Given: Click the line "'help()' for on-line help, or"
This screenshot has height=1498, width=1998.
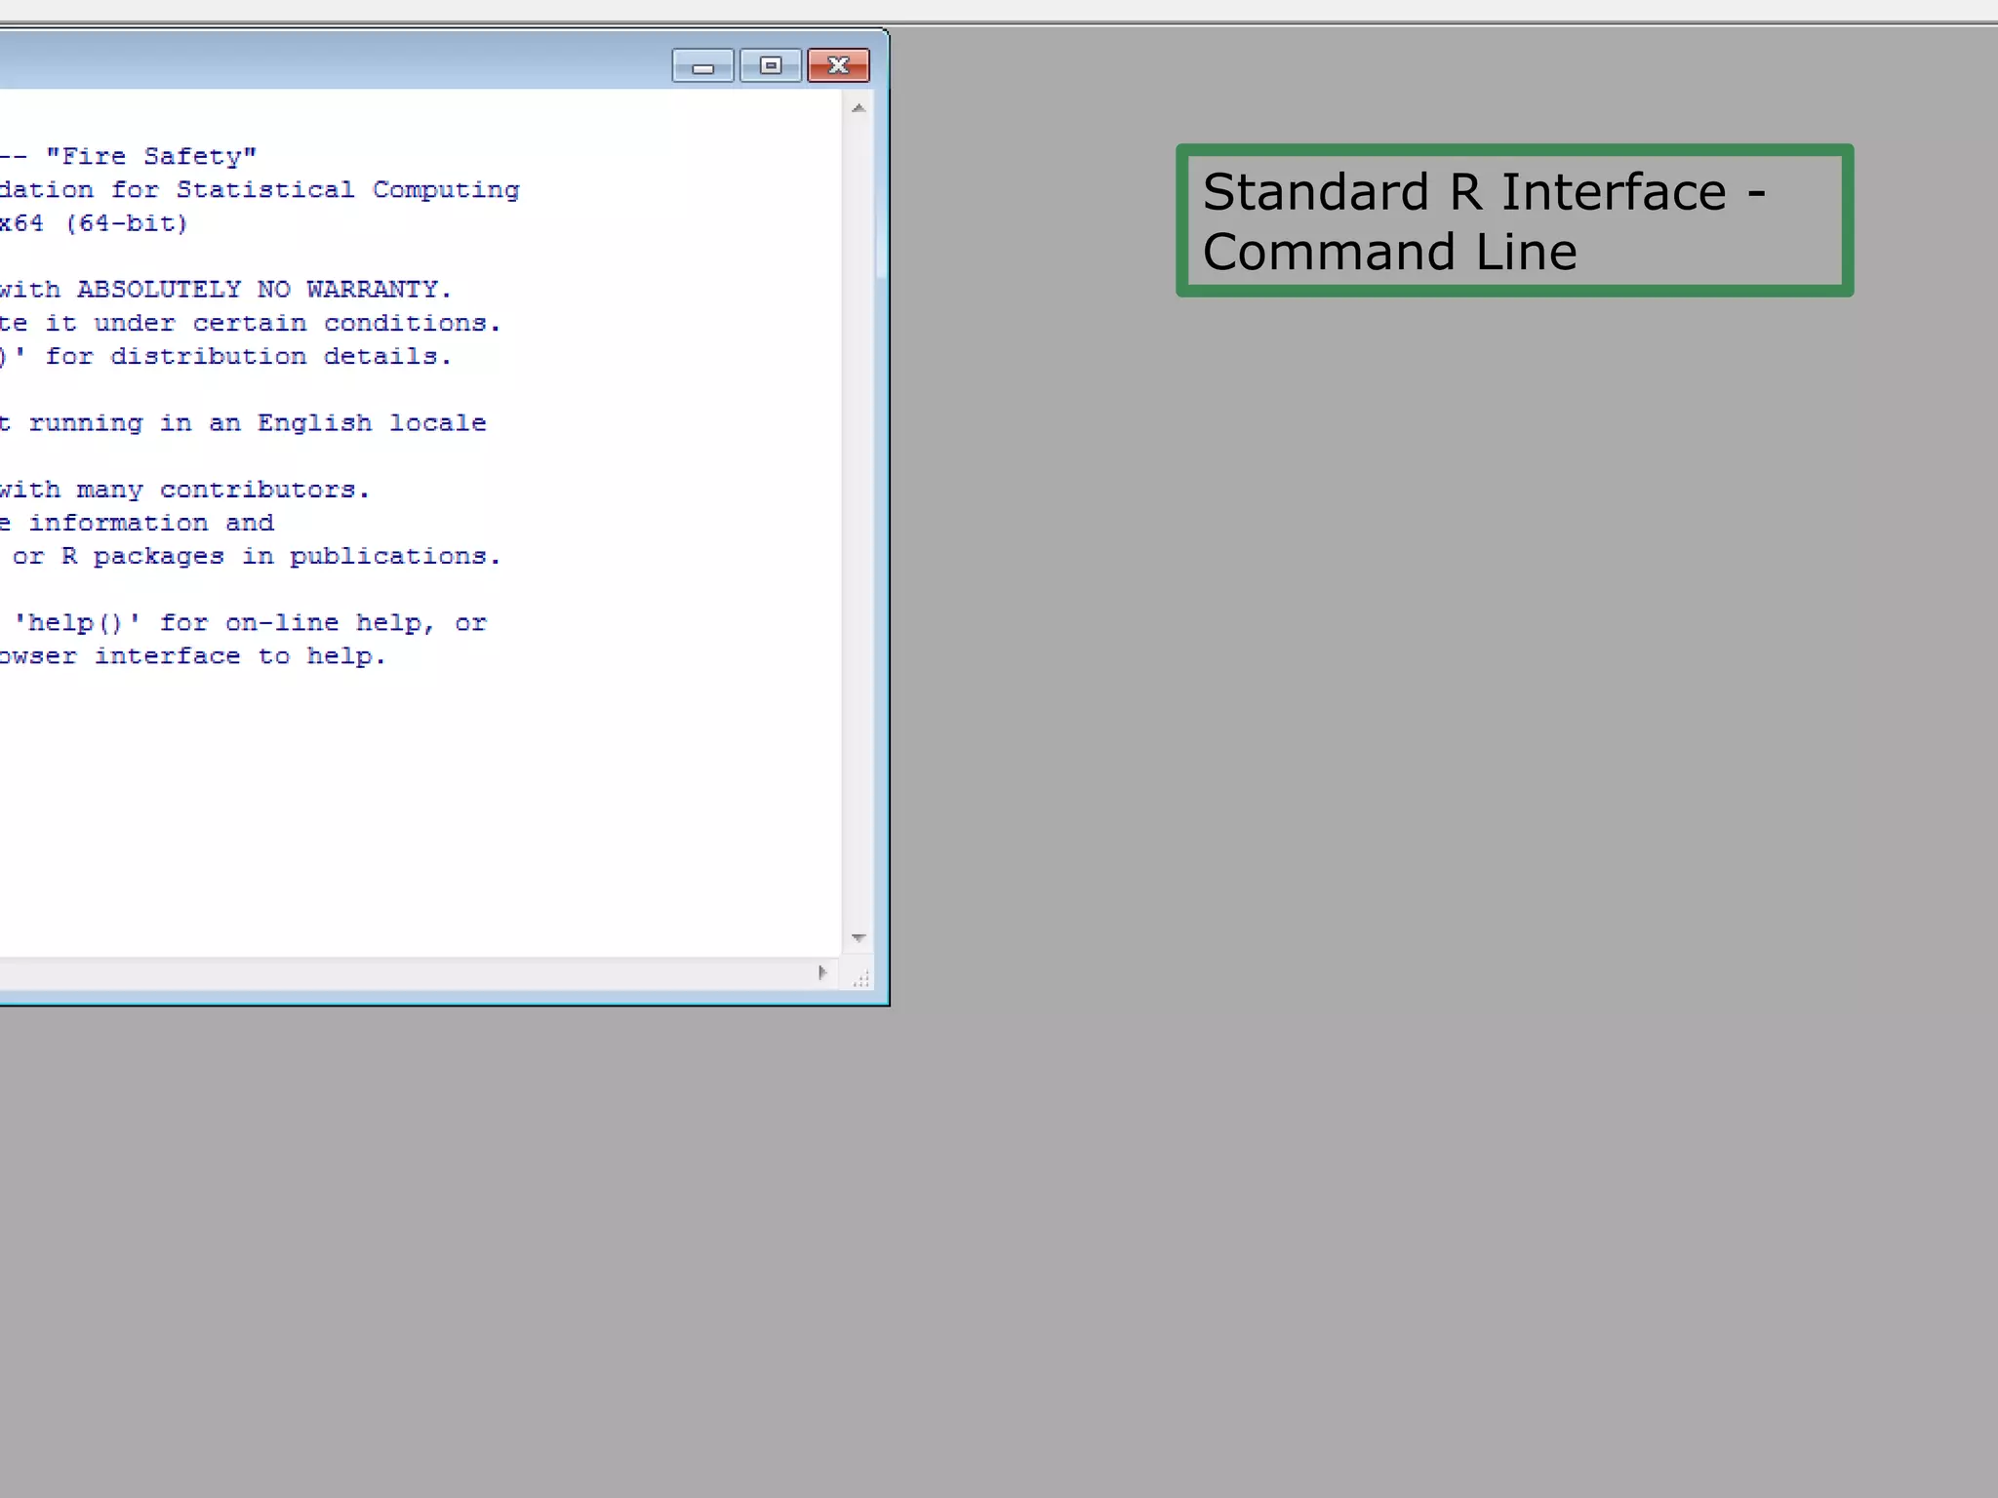Looking at the screenshot, I should pyautogui.click(x=251, y=623).
